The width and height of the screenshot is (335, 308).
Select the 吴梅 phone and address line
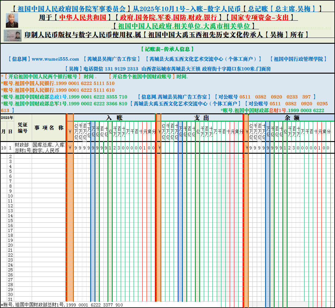pos(167,69)
